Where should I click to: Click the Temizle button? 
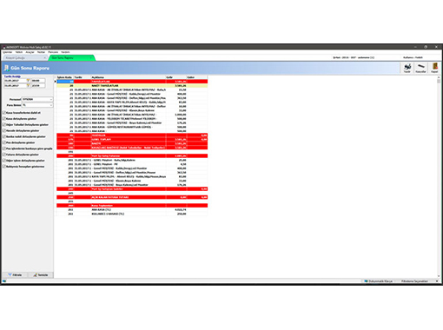(41, 274)
